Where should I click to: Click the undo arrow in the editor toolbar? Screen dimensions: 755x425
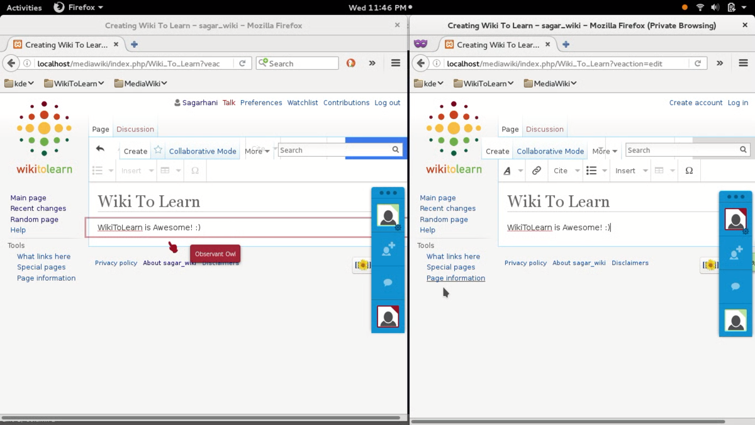point(100,149)
